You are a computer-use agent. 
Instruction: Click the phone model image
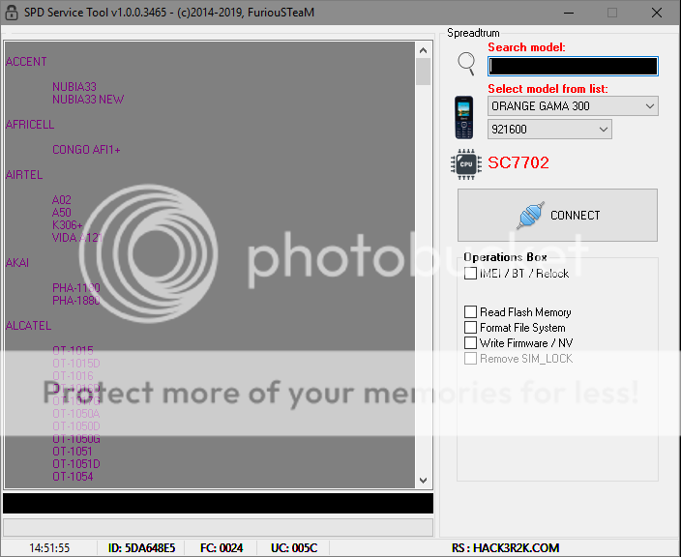point(464,118)
